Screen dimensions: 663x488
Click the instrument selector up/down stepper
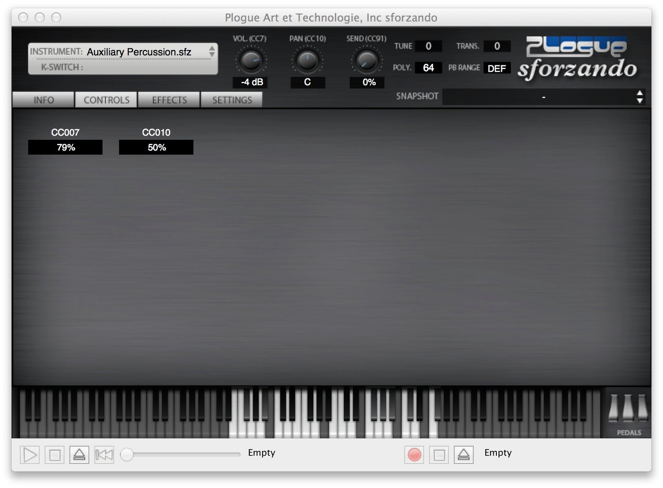point(213,52)
